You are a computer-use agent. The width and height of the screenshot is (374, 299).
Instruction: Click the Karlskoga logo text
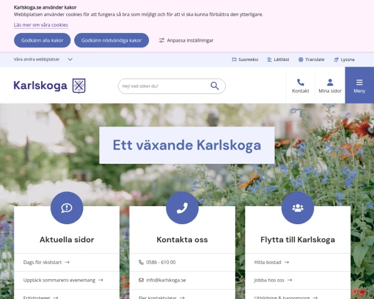(41, 85)
